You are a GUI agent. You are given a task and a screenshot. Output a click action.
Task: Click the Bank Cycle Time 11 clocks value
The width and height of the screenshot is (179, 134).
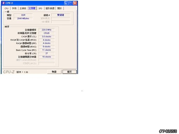tap(46, 50)
